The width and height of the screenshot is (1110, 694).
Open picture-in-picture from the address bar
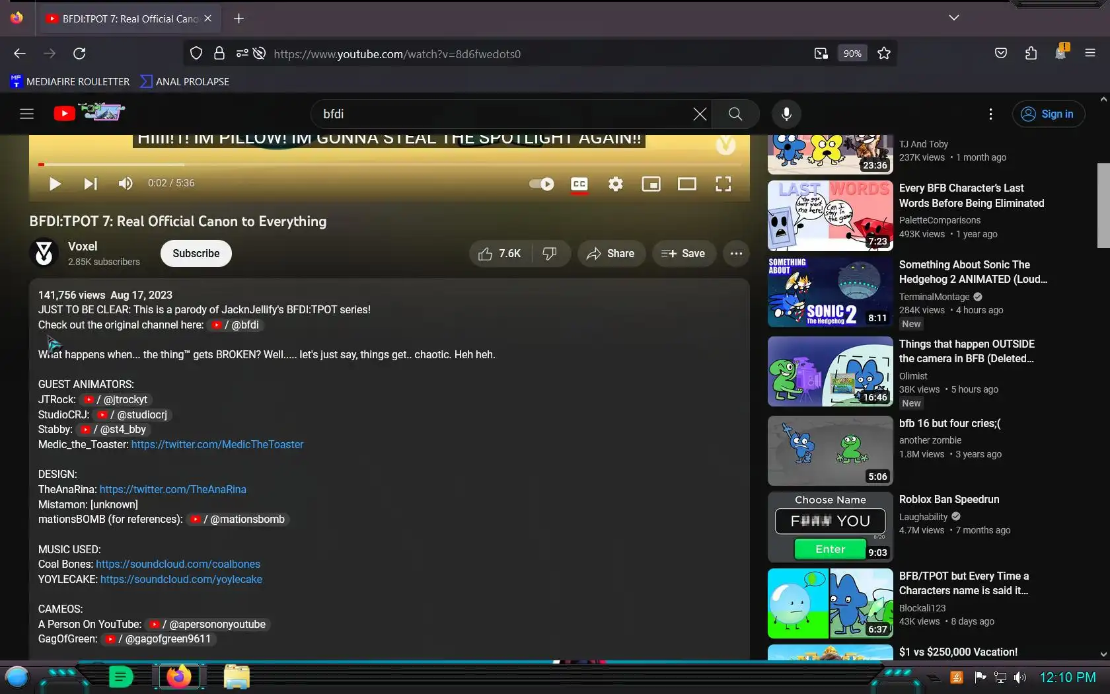point(821,54)
